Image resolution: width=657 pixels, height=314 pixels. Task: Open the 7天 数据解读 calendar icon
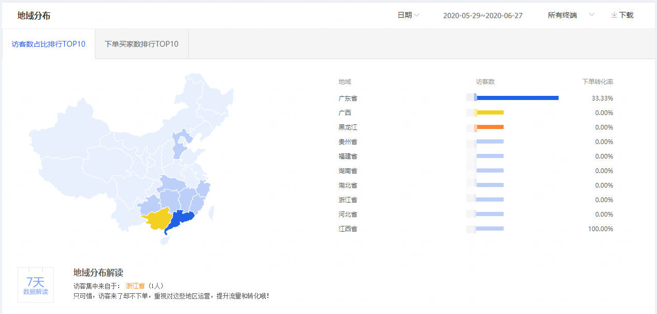pyautogui.click(x=36, y=284)
